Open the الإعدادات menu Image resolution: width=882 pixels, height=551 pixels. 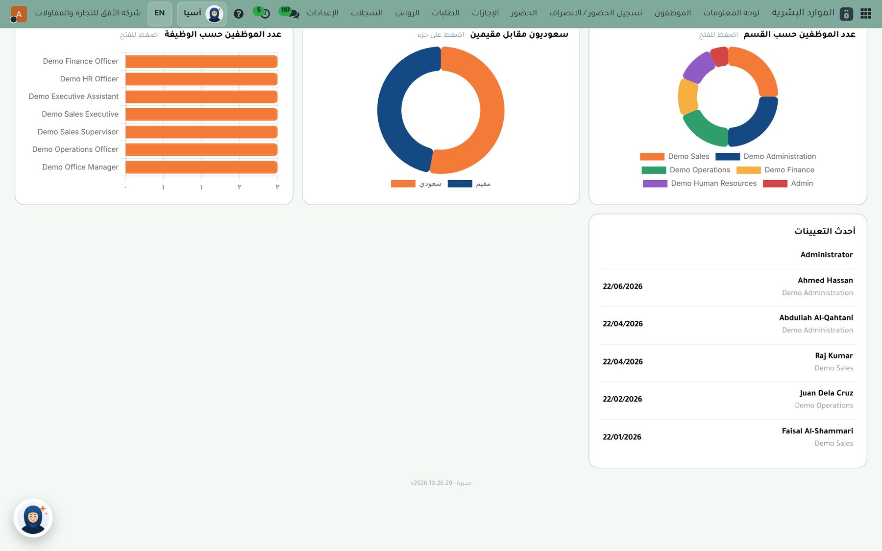(322, 13)
